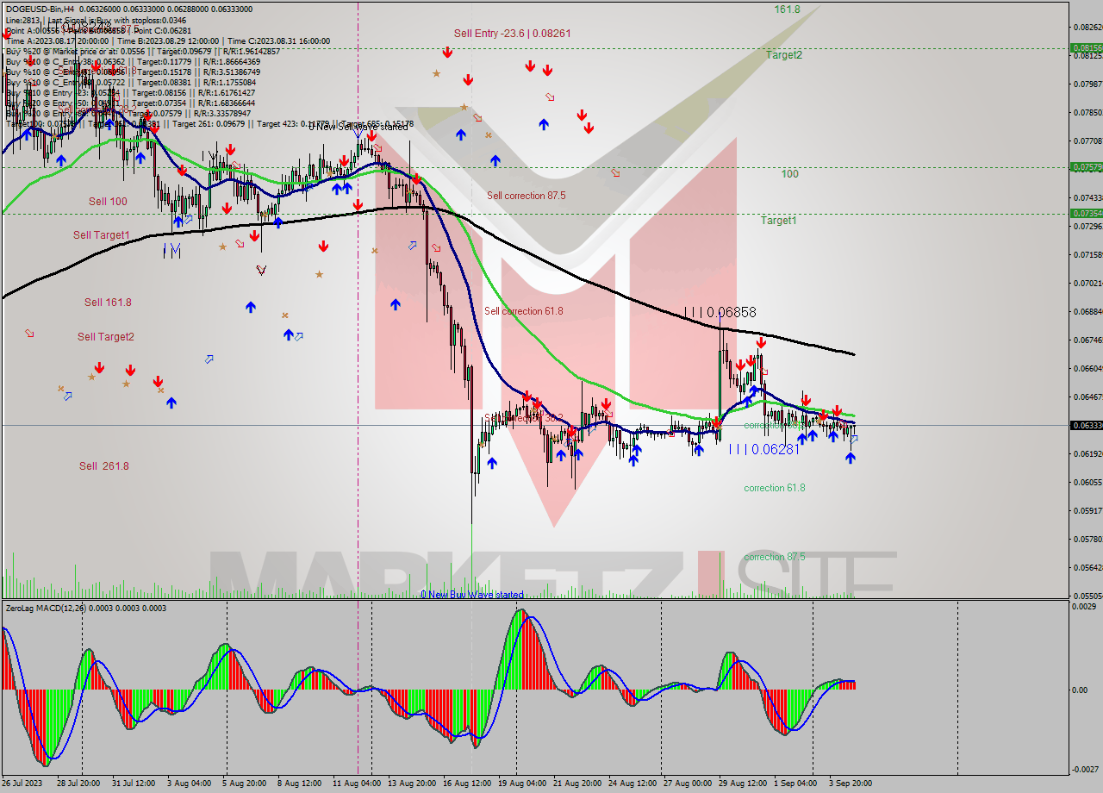Select the 'Sell Target2' label
Screen dimensions: 1103x793
(106, 337)
